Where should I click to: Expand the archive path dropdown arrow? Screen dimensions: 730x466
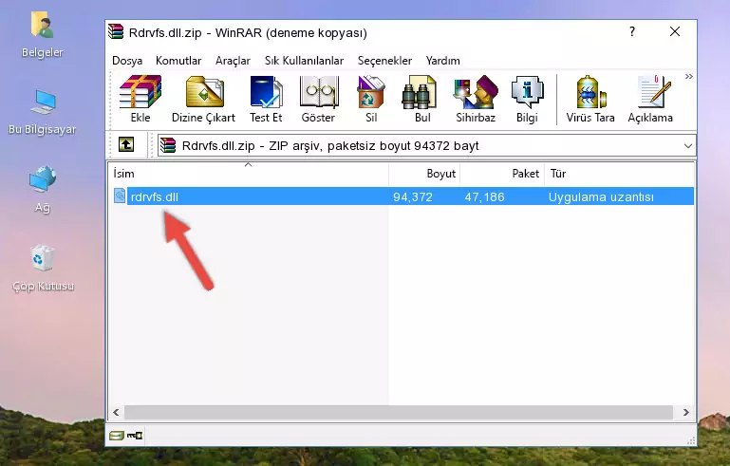point(687,146)
